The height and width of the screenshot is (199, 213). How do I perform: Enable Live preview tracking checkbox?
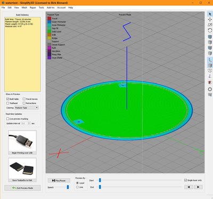pyautogui.click(x=7, y=118)
